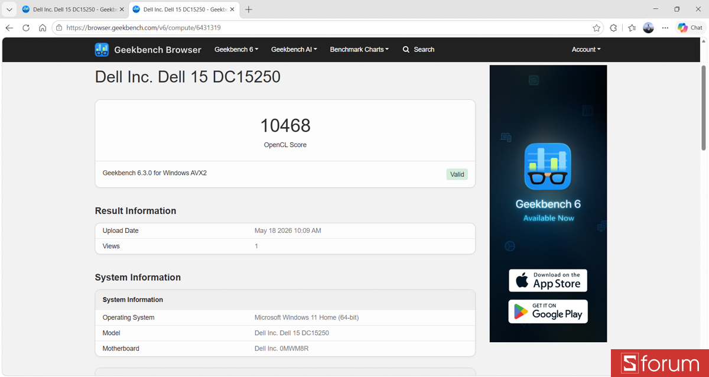Click the System Information table header

(285, 300)
